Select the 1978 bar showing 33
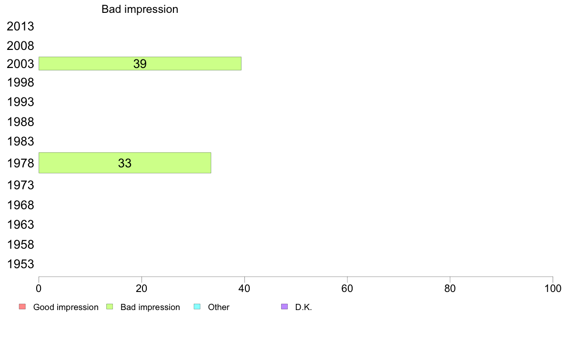 point(125,163)
